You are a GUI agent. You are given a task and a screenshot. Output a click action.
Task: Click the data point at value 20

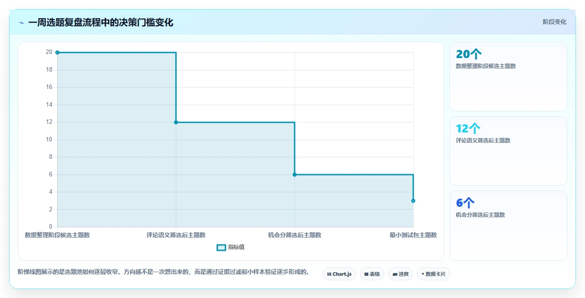pyautogui.click(x=57, y=53)
